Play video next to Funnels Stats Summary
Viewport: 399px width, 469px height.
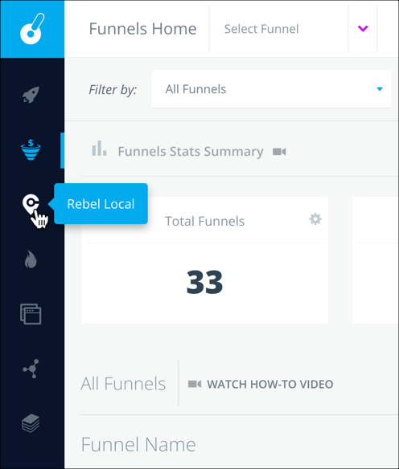(279, 152)
